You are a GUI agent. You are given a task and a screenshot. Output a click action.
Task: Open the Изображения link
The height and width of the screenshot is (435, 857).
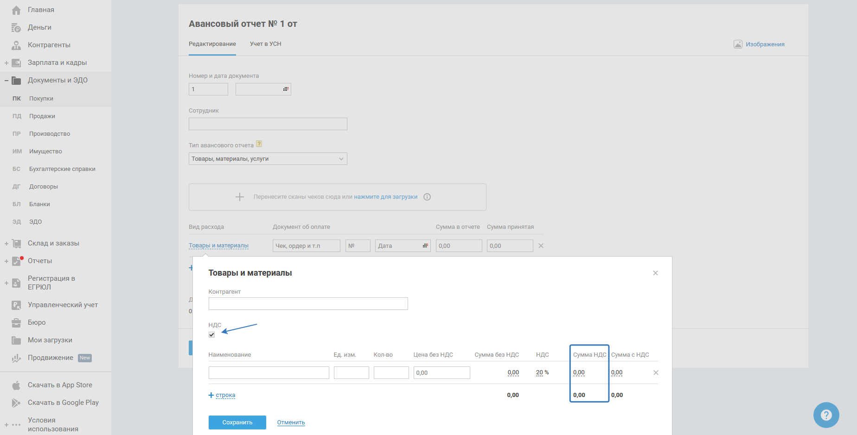coord(765,44)
